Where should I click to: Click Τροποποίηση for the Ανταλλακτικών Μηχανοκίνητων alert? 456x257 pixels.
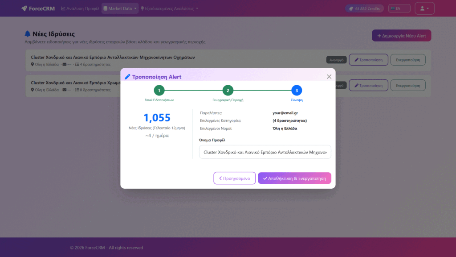click(x=368, y=60)
